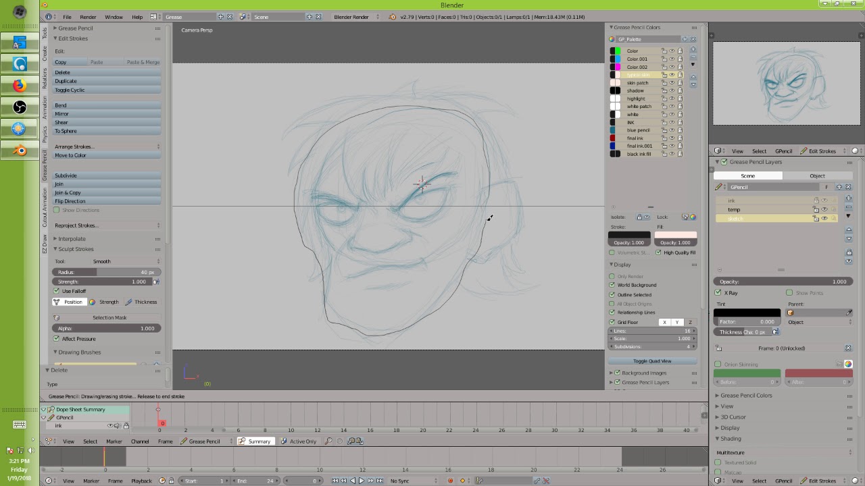Image resolution: width=865 pixels, height=486 pixels.
Task: Add a new palette color with plus icon
Action: point(693,50)
